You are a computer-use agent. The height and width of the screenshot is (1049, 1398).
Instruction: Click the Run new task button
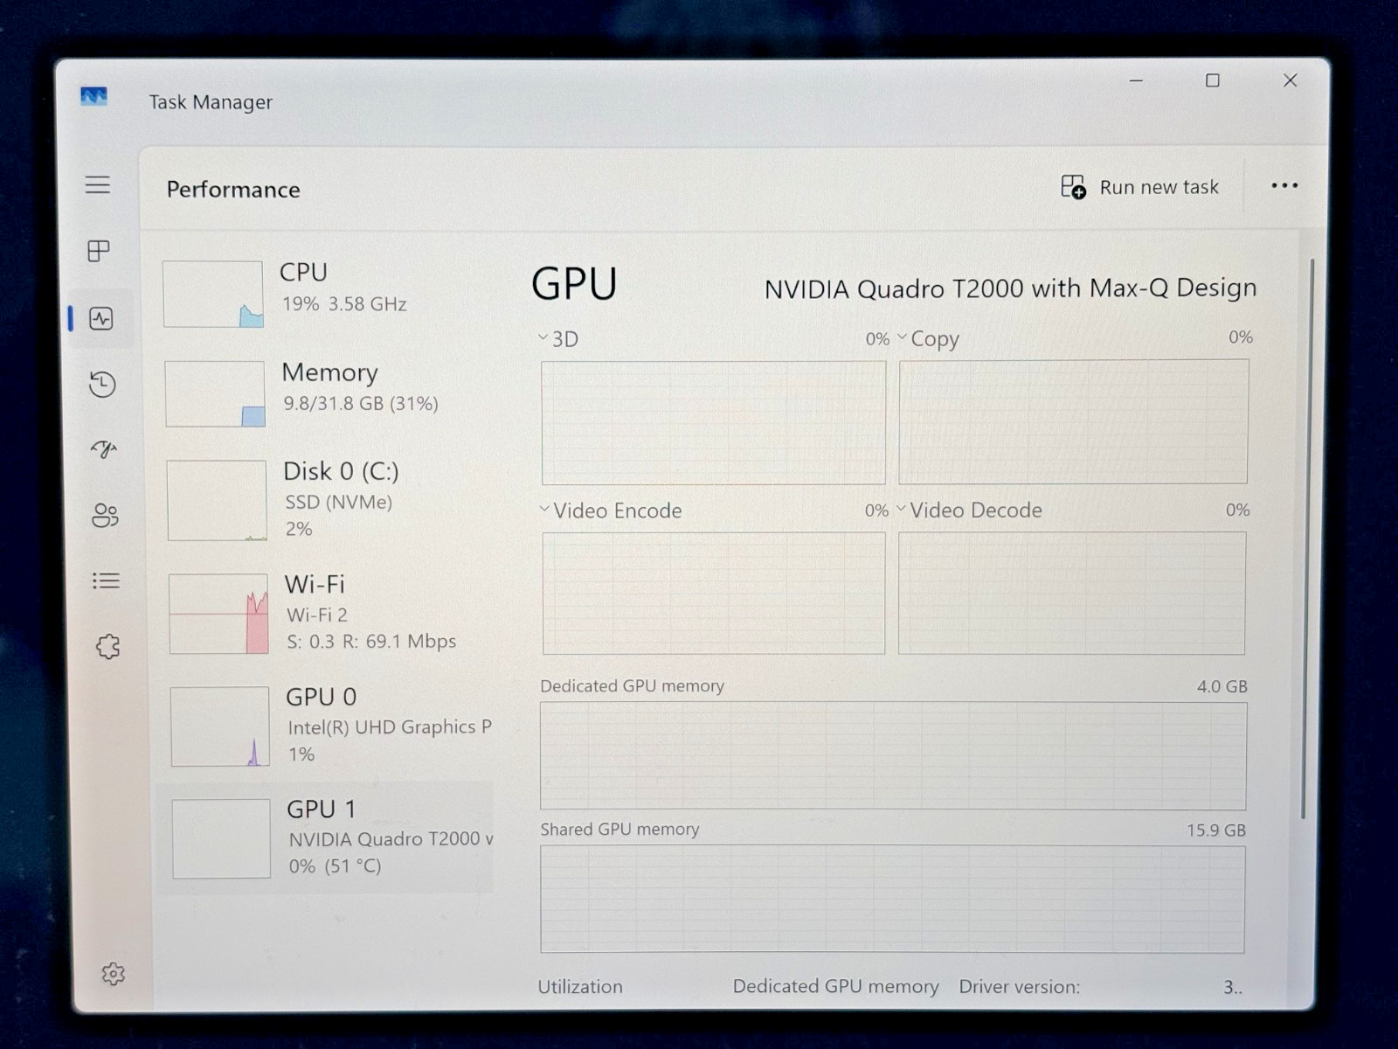1139,187
